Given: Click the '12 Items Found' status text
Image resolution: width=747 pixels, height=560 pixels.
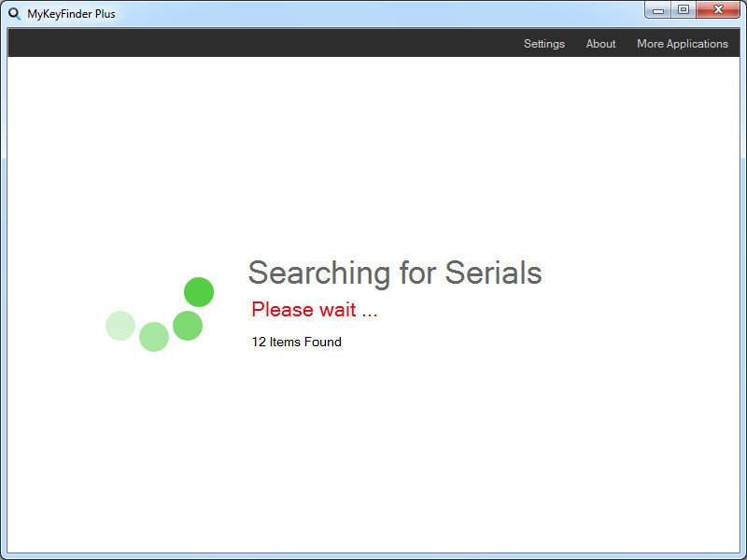Looking at the screenshot, I should (296, 342).
